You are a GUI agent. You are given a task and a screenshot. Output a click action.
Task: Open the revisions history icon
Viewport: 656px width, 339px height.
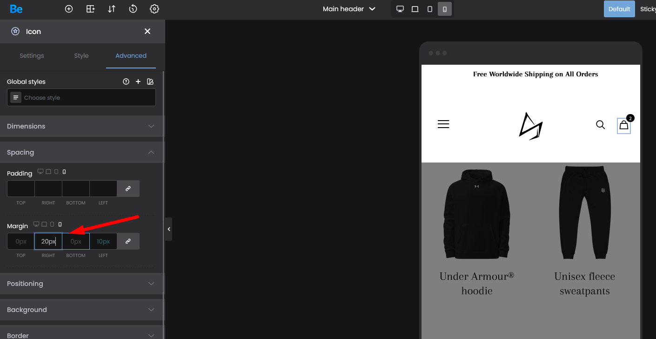point(133,9)
